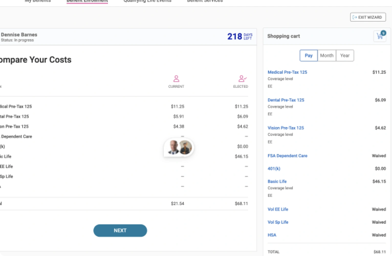Image resolution: width=392 pixels, height=256 pixels.
Task: Open the HSA cart link
Action: coord(272,235)
